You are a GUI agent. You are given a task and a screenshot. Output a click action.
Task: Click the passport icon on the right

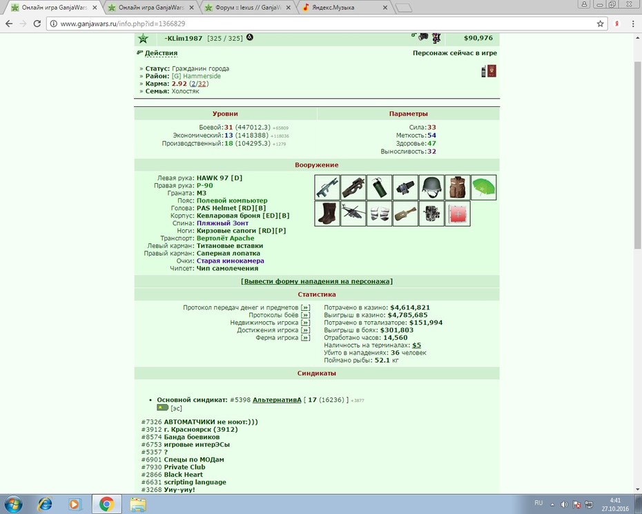point(492,71)
